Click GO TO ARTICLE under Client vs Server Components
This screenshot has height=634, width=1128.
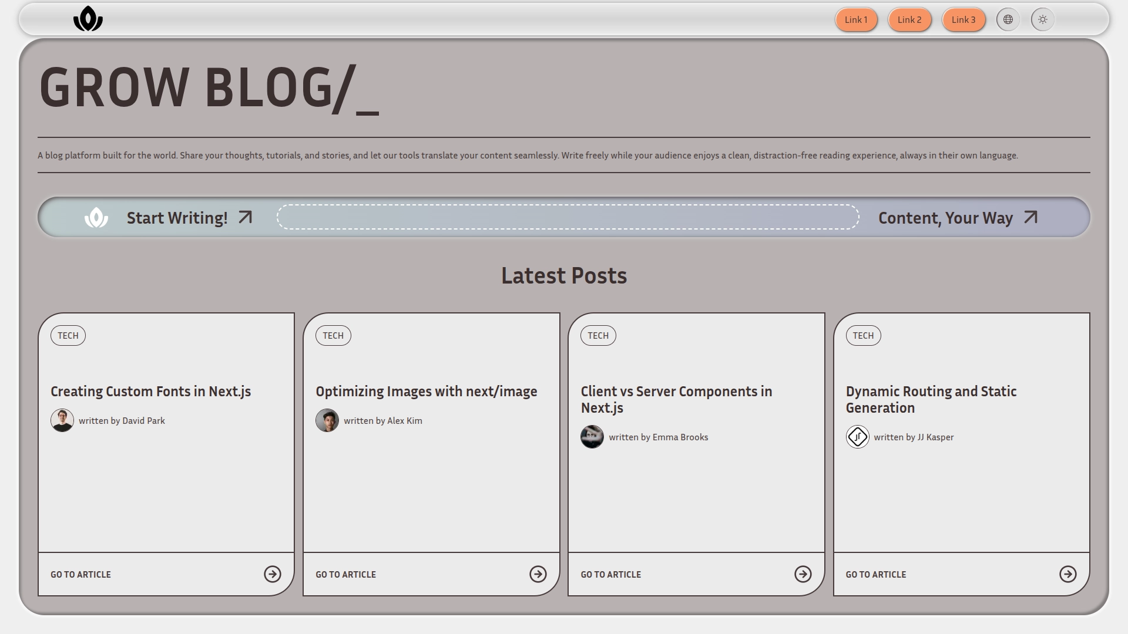(x=611, y=574)
